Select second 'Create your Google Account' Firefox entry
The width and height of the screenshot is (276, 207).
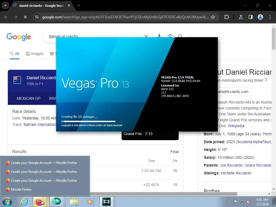click(45, 172)
